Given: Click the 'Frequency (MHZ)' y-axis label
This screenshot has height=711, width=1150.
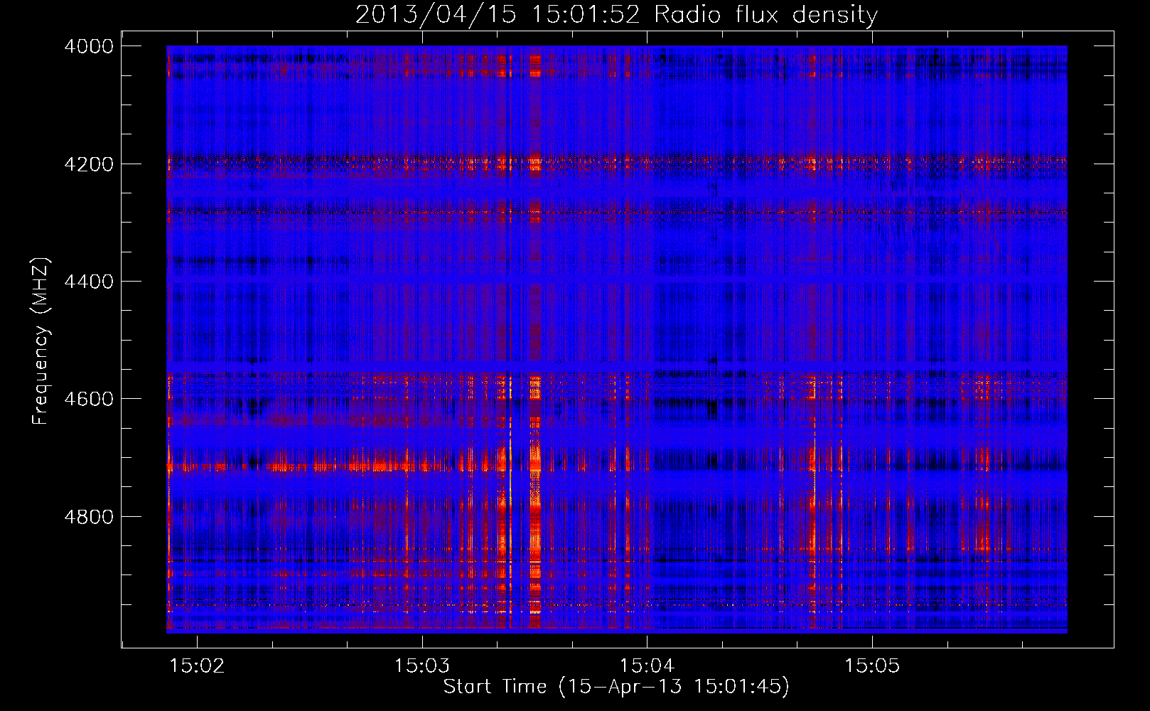Looking at the screenshot, I should point(41,341).
